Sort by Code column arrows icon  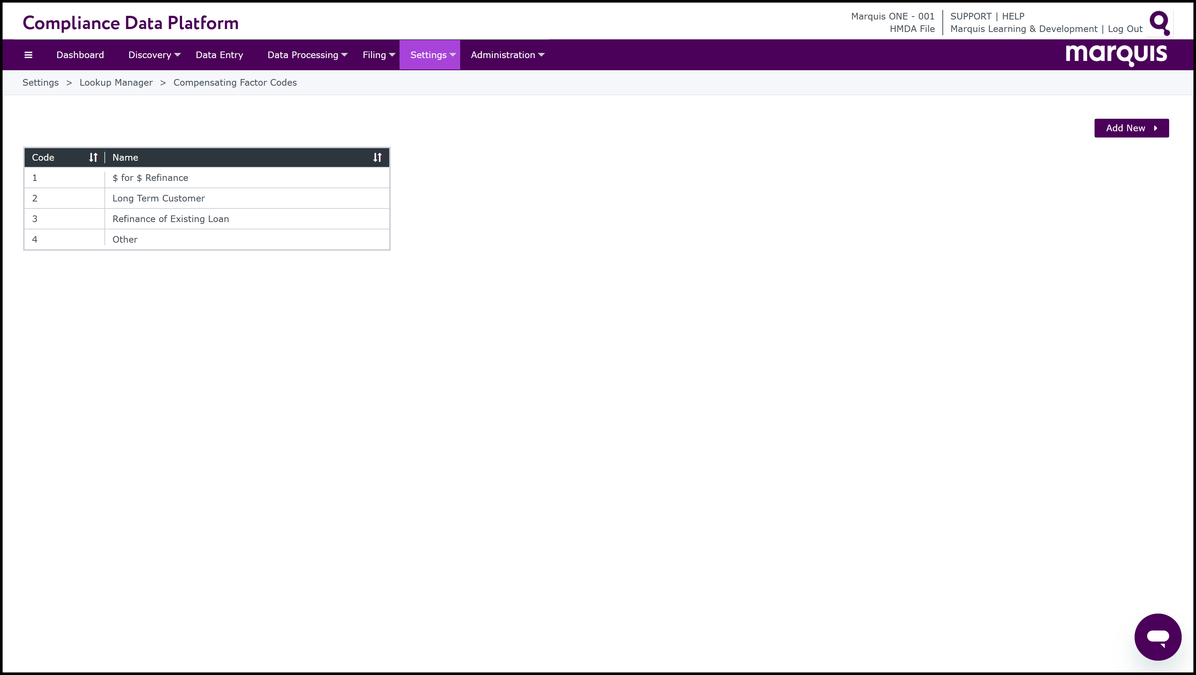click(x=93, y=157)
